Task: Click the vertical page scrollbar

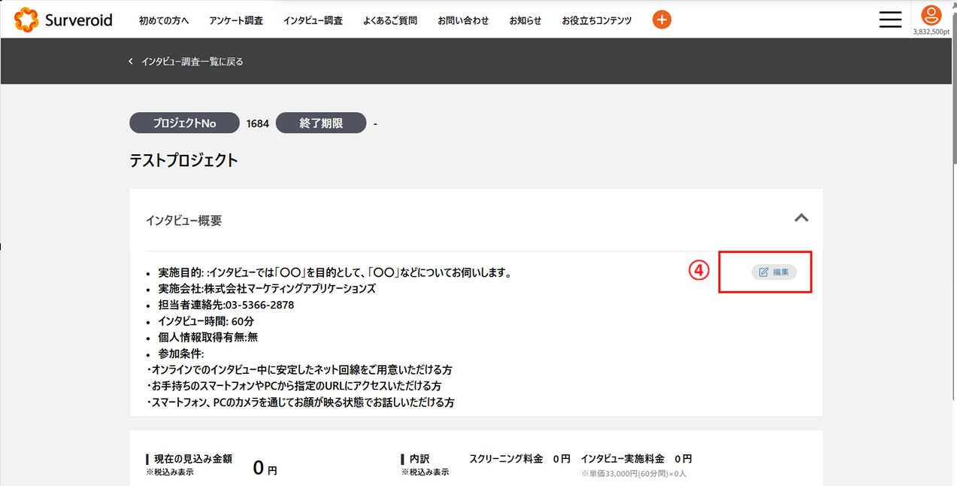Action: point(953,90)
